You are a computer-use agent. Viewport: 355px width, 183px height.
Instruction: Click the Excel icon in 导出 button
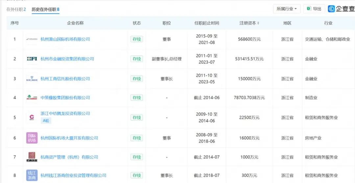click(308, 9)
